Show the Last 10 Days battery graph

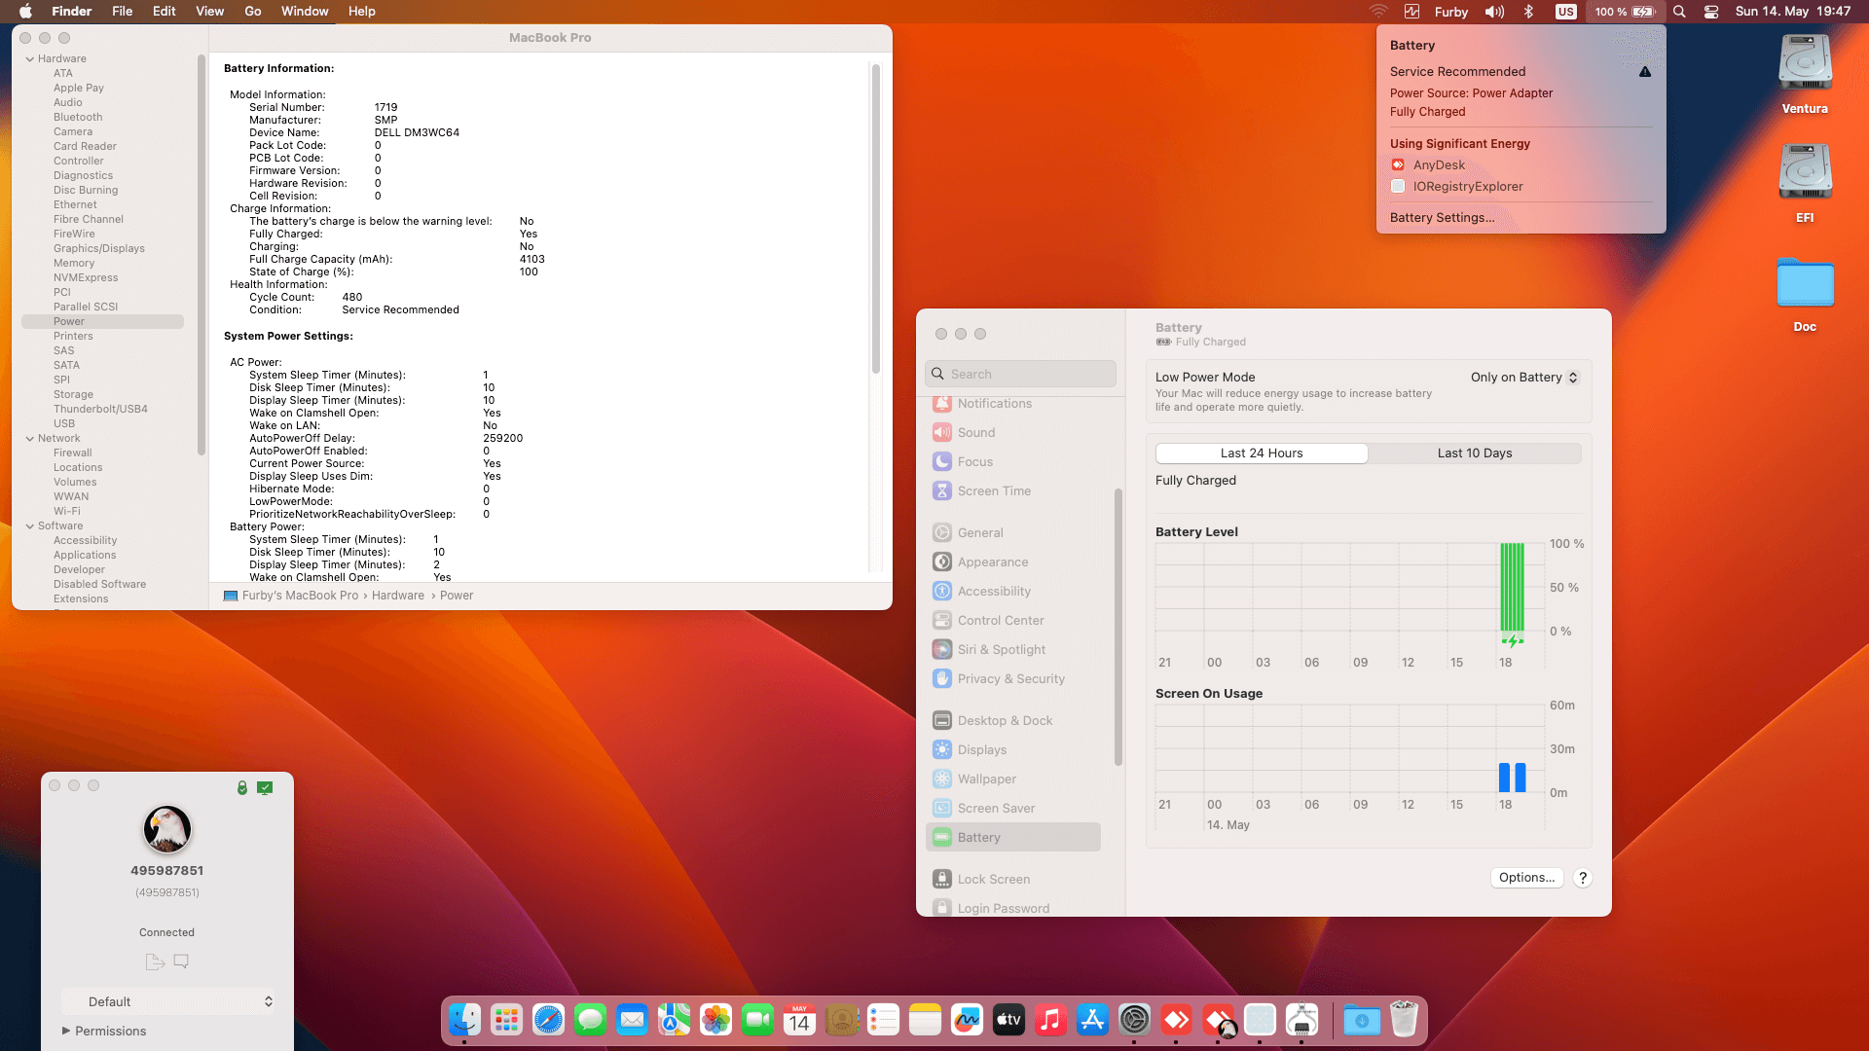click(x=1474, y=453)
